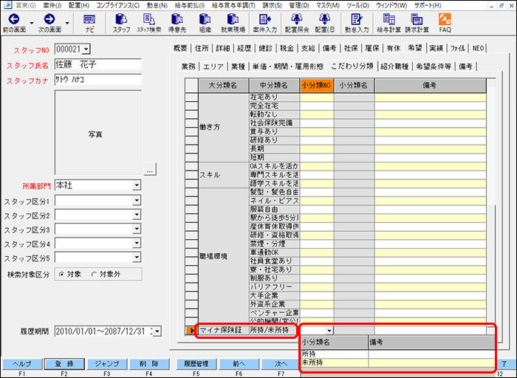Click the app icon in title bar
Image resolution: width=517 pixels, height=378 pixels.
(7, 5)
